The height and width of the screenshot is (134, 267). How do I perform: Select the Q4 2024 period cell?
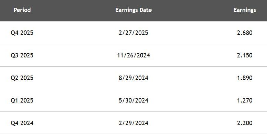[22, 123]
